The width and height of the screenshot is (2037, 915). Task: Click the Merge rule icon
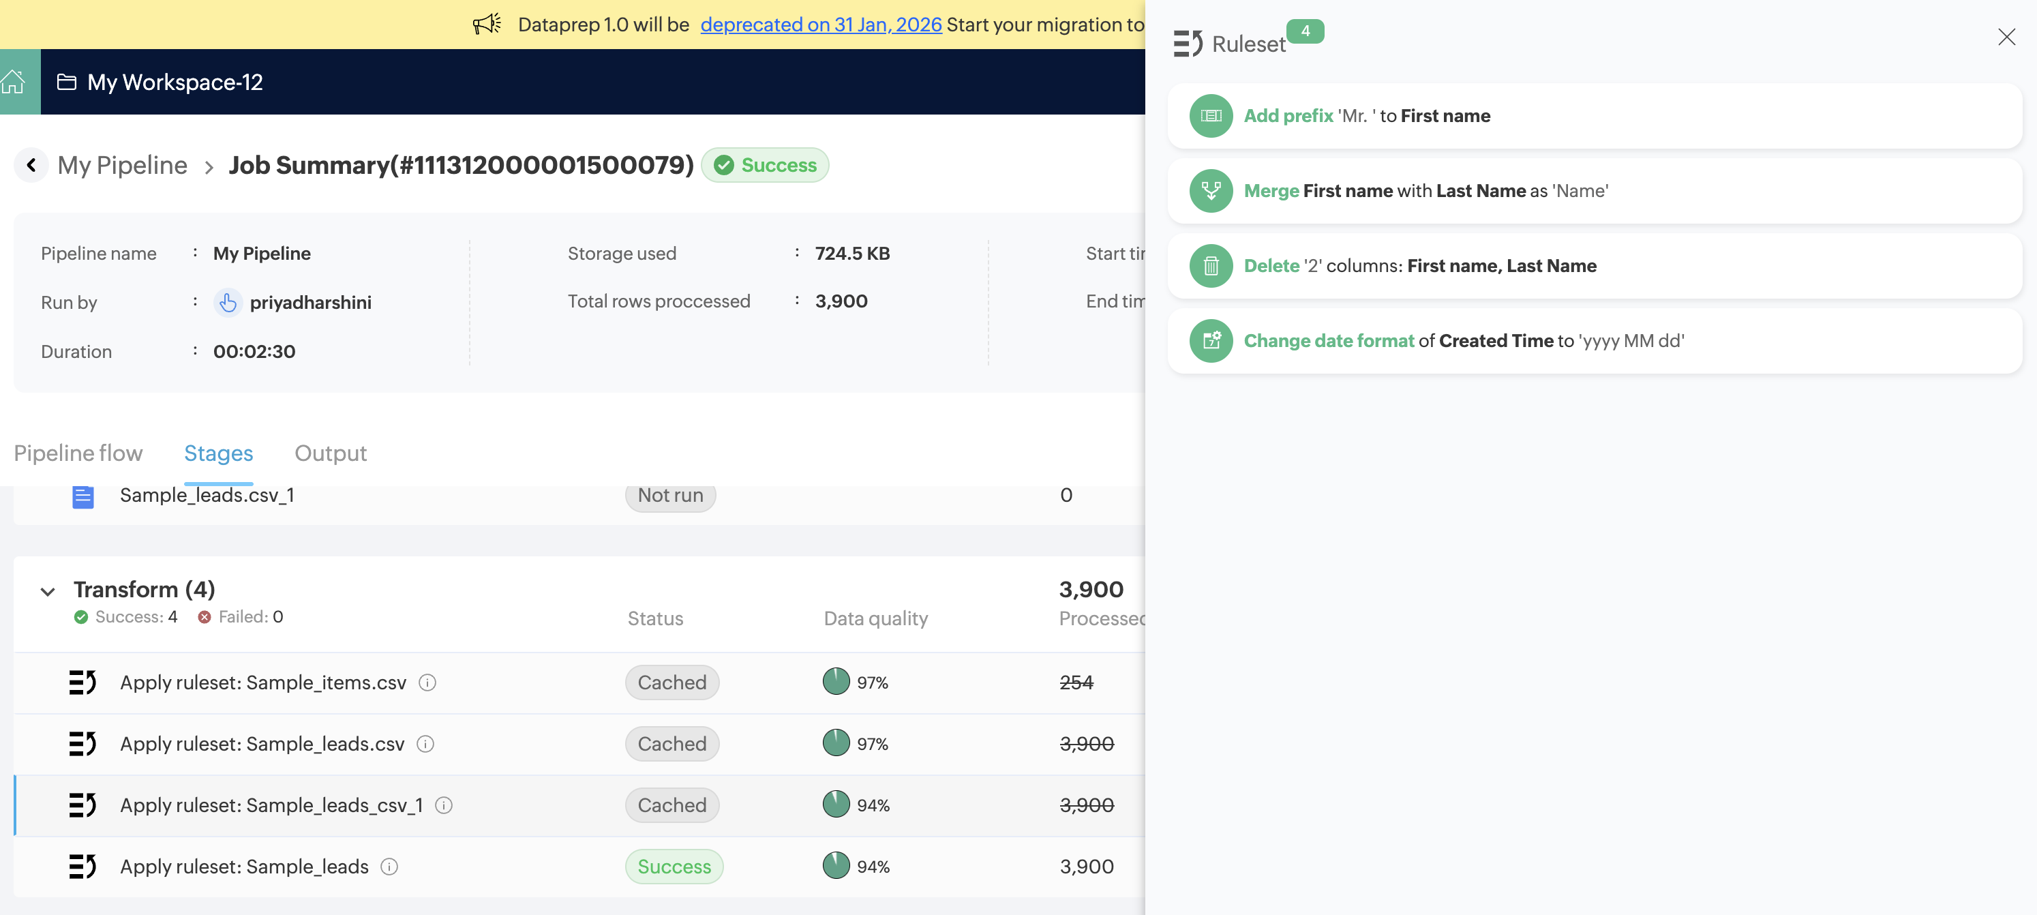[x=1210, y=191]
